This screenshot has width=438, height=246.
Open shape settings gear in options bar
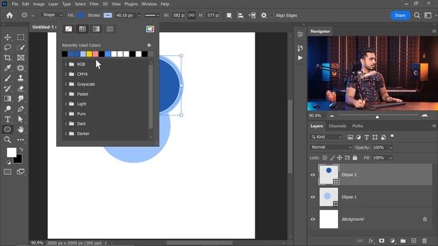pos(263,15)
